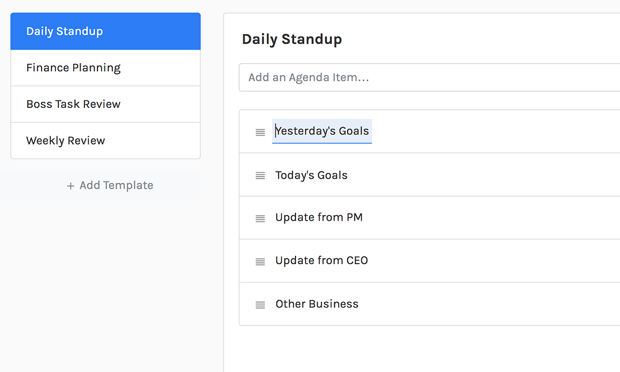The width and height of the screenshot is (620, 372).
Task: Click blank row area right of Update from PM
Action: point(490,218)
